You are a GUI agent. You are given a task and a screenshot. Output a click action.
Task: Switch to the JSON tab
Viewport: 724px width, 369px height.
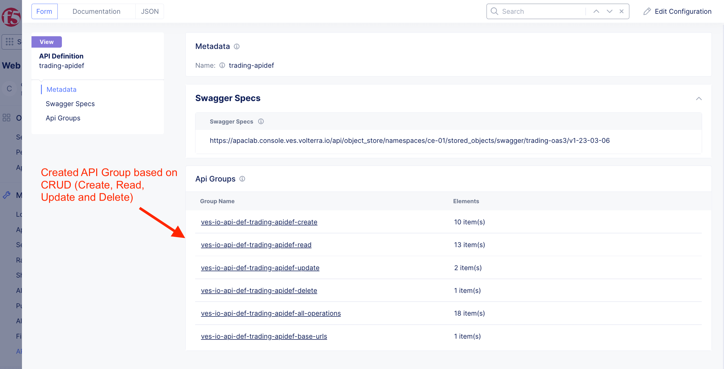point(150,11)
